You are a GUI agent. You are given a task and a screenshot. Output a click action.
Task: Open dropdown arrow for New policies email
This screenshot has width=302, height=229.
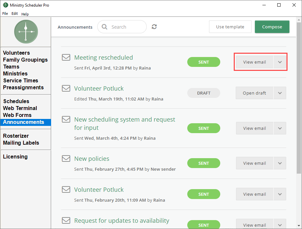click(x=280, y=163)
